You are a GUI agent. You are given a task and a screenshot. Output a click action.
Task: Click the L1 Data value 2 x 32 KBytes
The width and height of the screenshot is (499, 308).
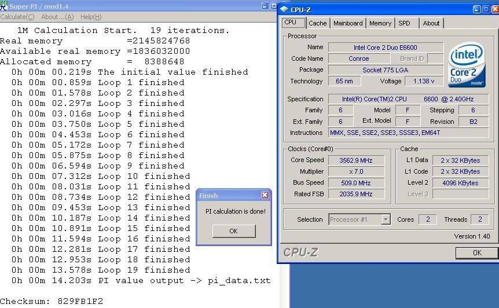pyautogui.click(x=460, y=160)
